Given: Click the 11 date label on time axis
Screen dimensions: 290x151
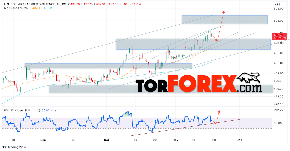Looking at the screenshot, I should click(194, 140).
